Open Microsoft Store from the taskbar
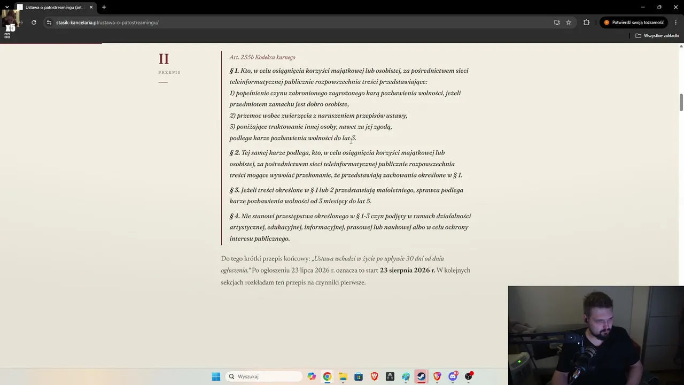This screenshot has height=385, width=684. tap(359, 376)
